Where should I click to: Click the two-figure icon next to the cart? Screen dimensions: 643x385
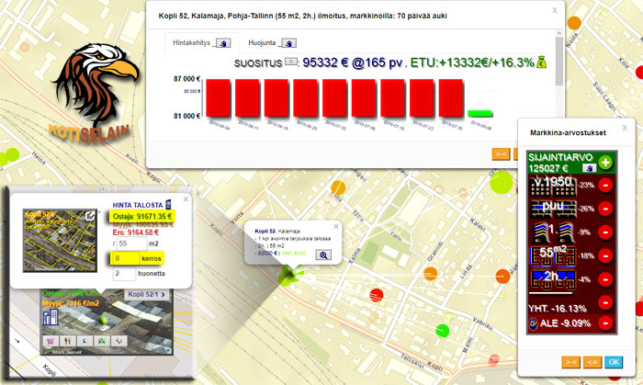(68, 341)
